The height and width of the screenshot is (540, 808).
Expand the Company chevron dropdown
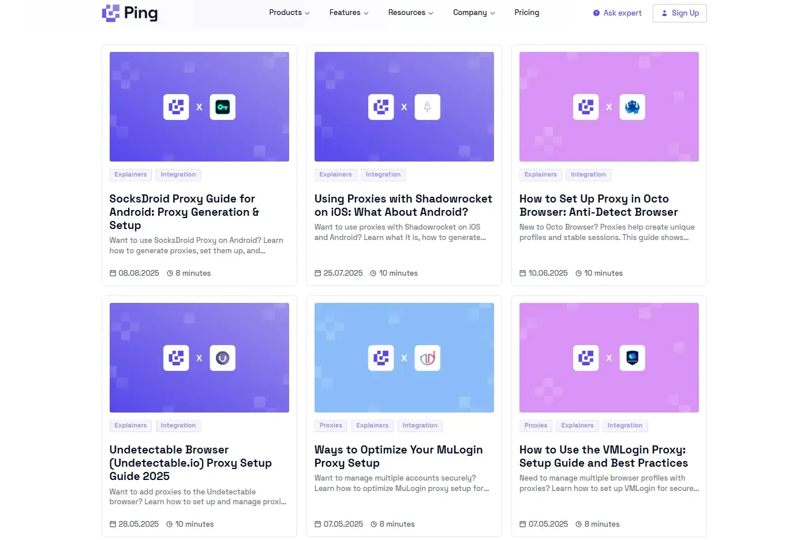(492, 13)
